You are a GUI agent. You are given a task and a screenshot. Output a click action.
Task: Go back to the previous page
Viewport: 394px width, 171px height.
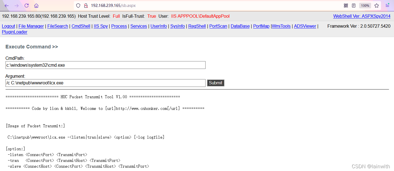[x=7, y=6]
